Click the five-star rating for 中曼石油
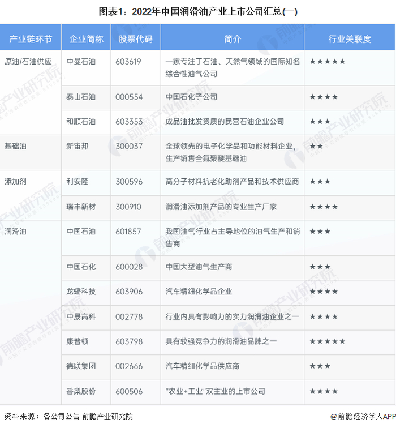396x428 pixels. pyautogui.click(x=328, y=61)
